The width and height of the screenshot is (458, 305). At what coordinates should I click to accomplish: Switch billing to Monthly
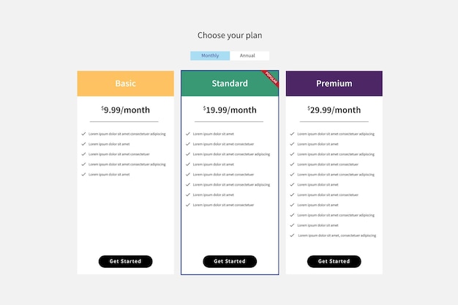210,56
